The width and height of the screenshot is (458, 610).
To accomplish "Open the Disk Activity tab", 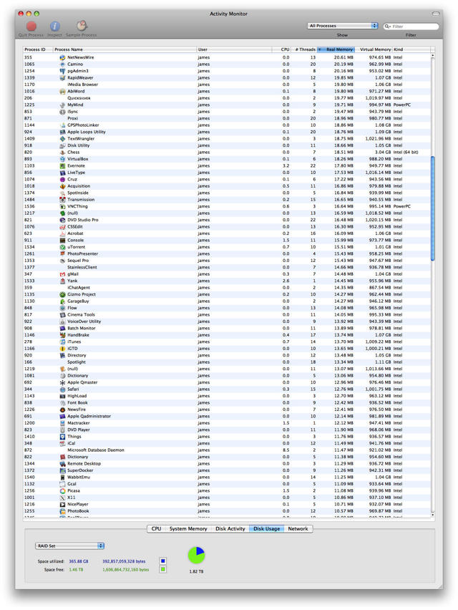I will (x=230, y=529).
